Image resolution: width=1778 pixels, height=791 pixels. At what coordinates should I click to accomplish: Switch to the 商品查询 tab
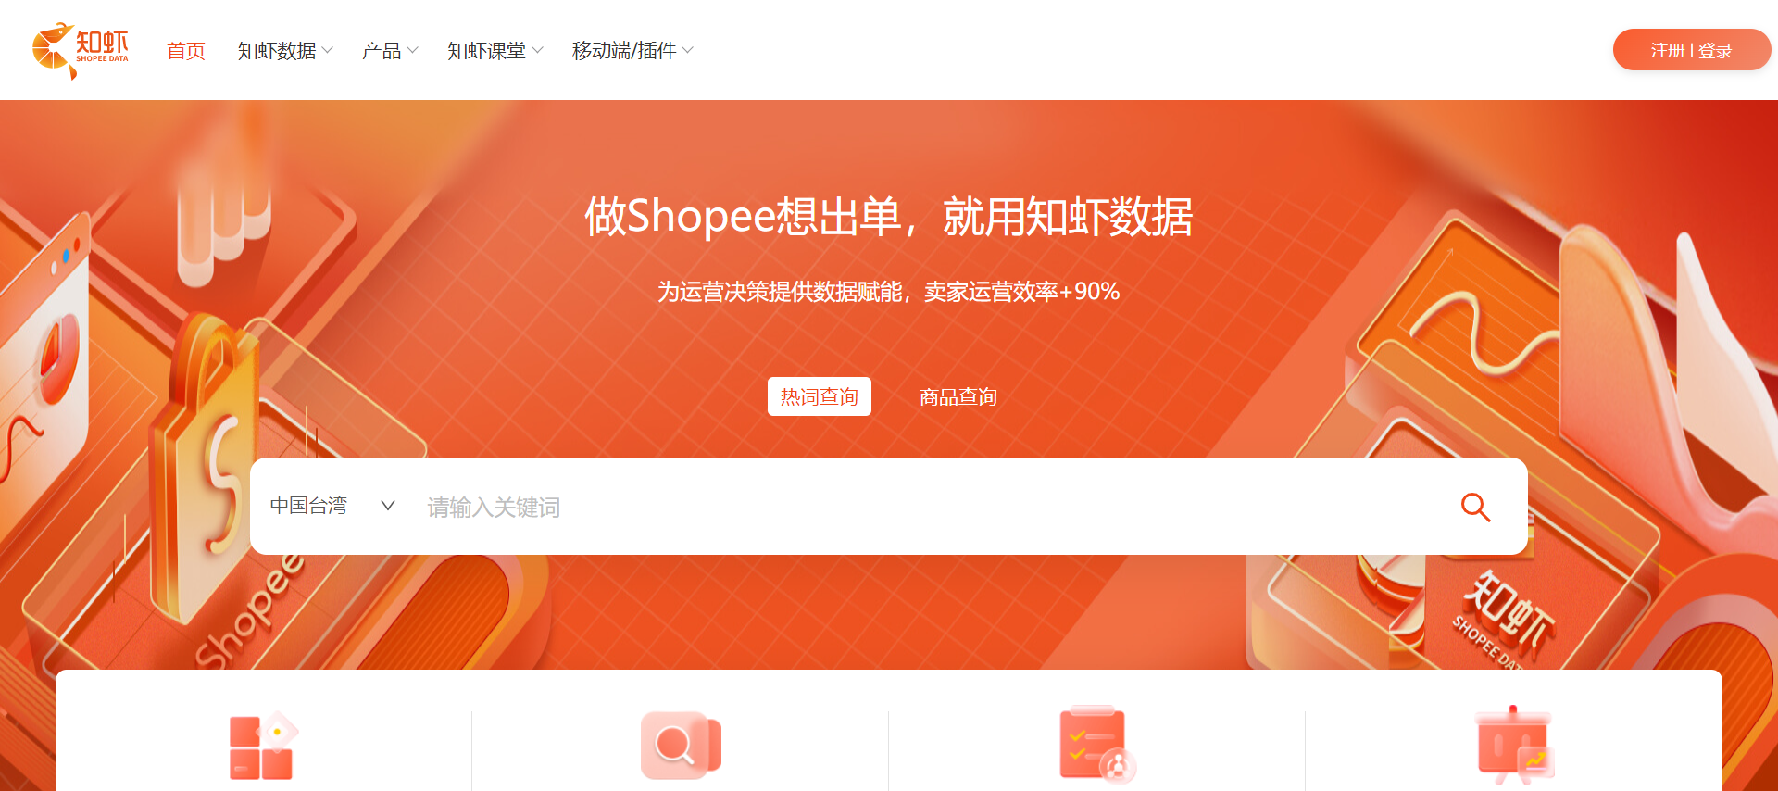958,396
